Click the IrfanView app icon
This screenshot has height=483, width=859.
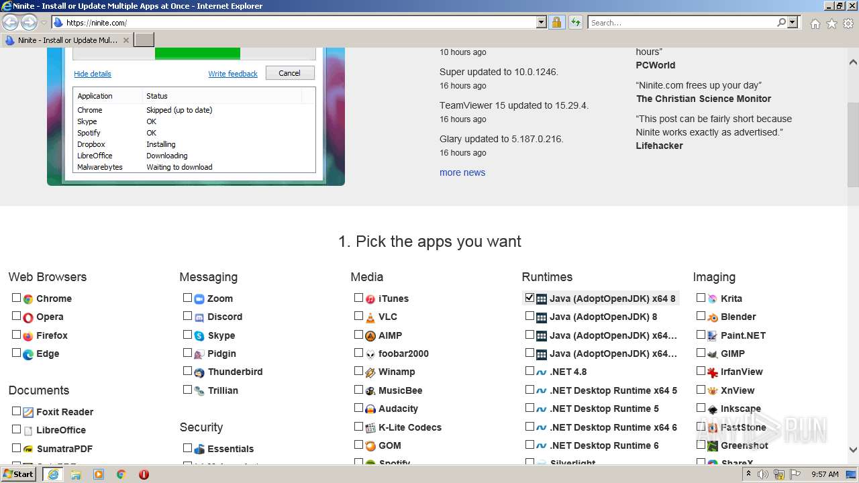713,372
